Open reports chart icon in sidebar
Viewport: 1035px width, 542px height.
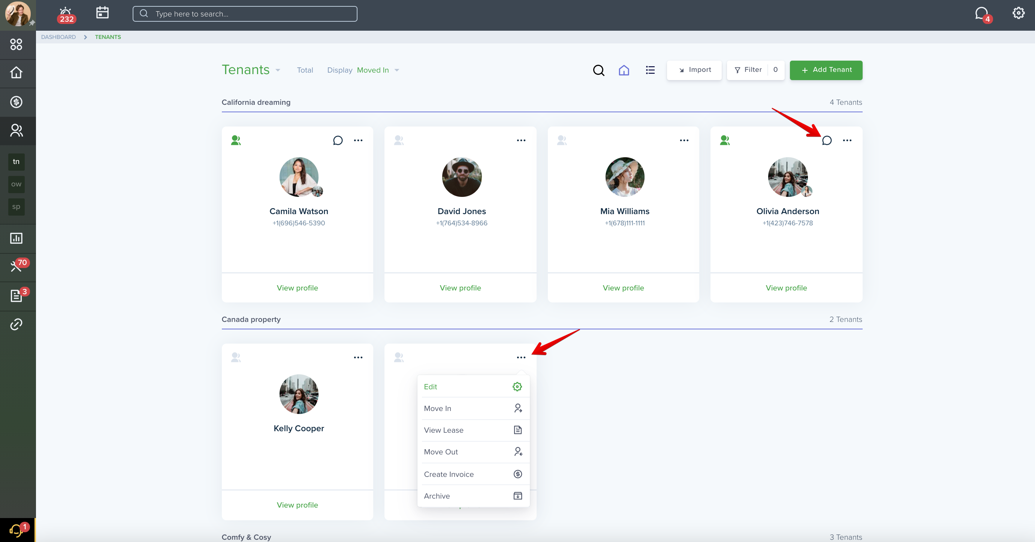pyautogui.click(x=16, y=238)
